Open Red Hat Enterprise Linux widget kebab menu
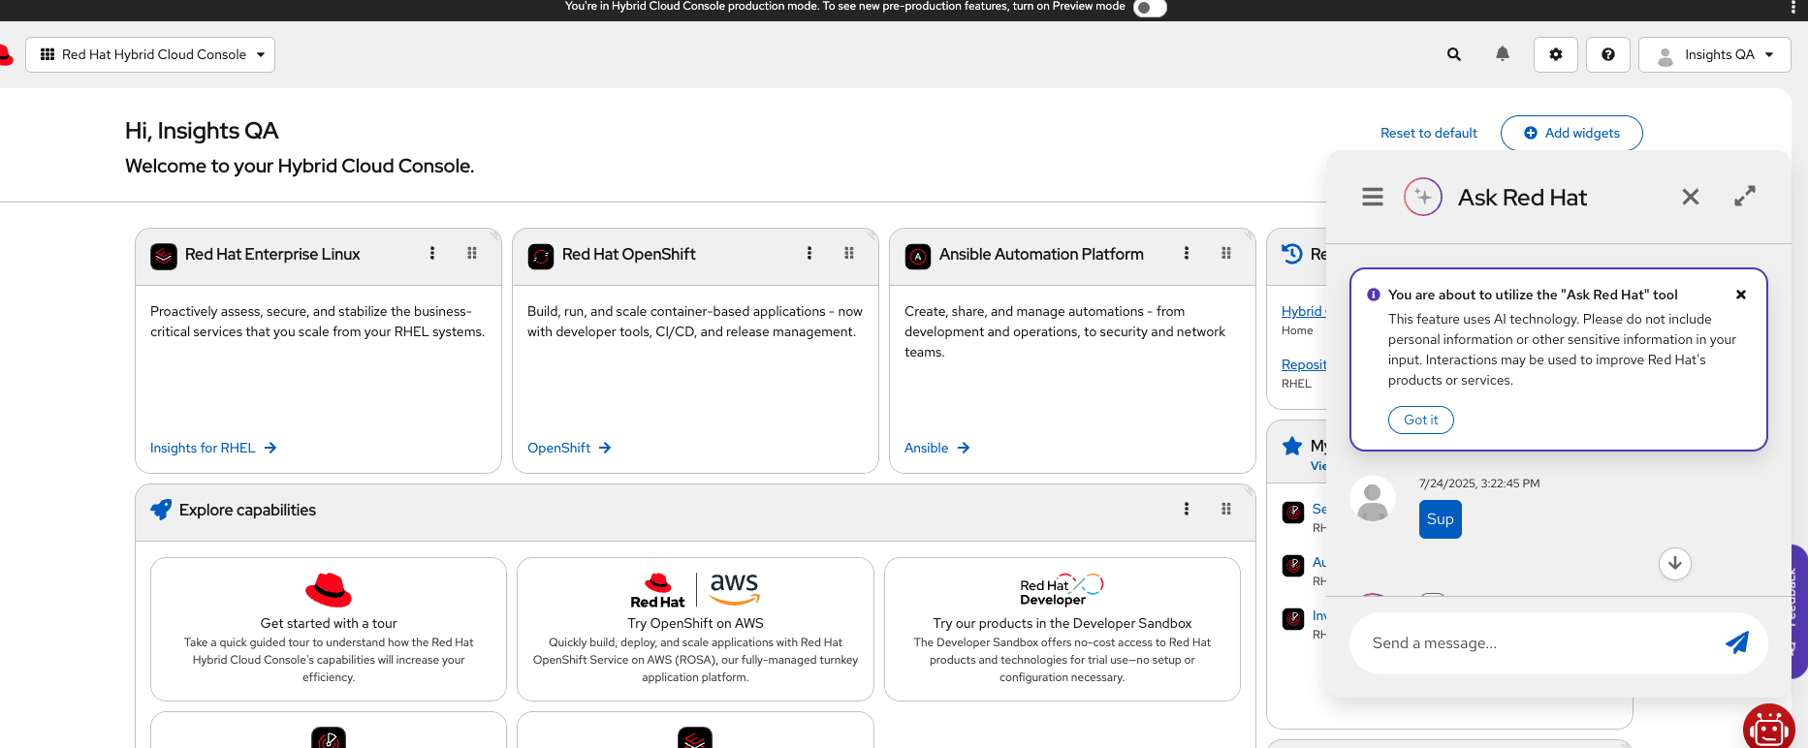 (x=432, y=254)
